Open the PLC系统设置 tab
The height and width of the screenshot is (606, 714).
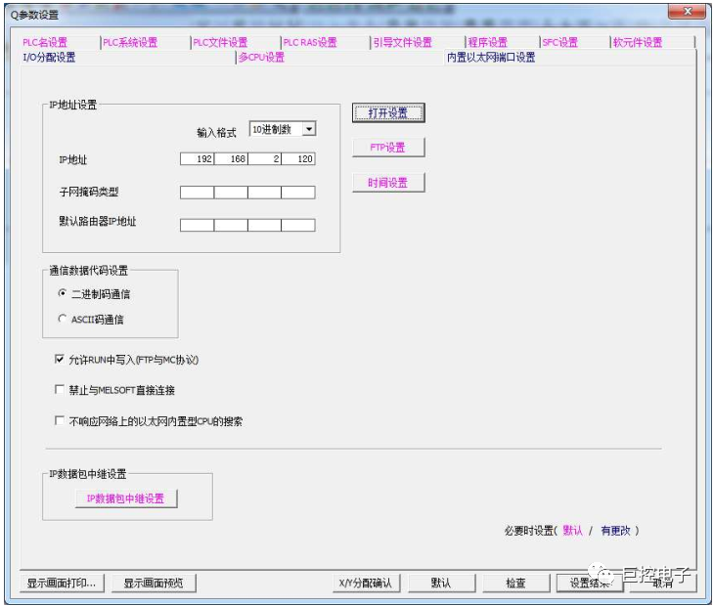pyautogui.click(x=130, y=42)
